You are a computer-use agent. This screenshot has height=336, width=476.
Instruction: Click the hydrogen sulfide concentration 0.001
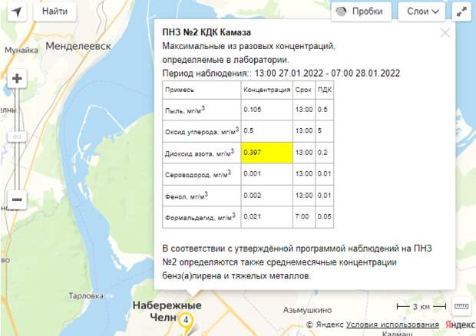pos(253,173)
